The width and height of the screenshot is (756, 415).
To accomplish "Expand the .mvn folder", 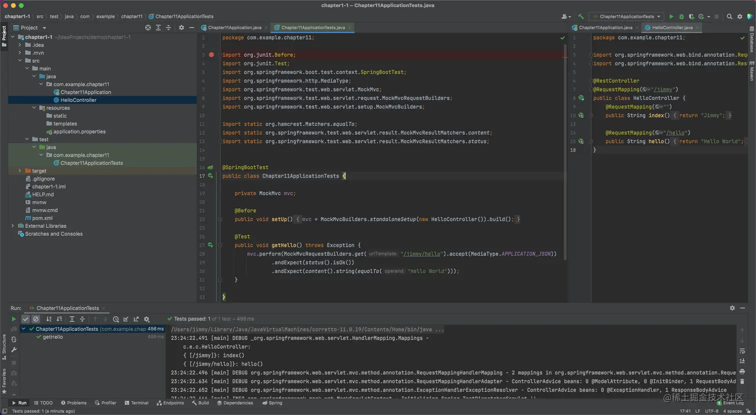I will (x=20, y=53).
